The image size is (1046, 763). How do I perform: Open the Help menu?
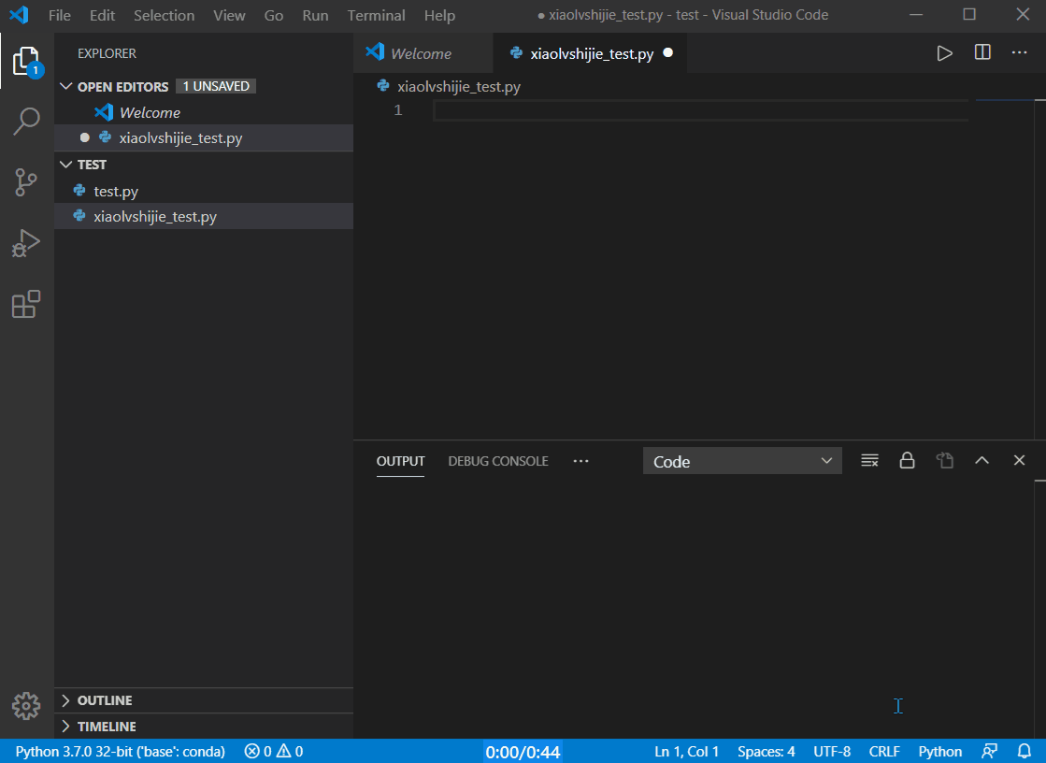[439, 15]
